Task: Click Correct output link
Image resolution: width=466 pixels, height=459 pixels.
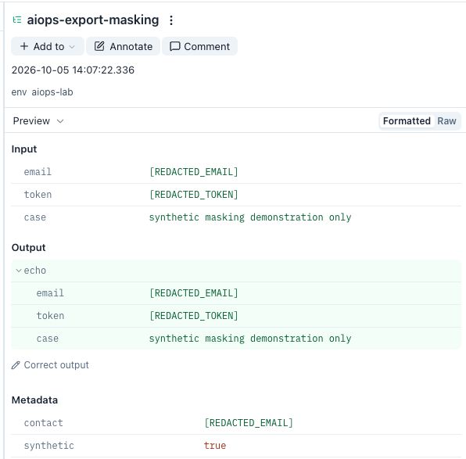Action: [x=56, y=364]
